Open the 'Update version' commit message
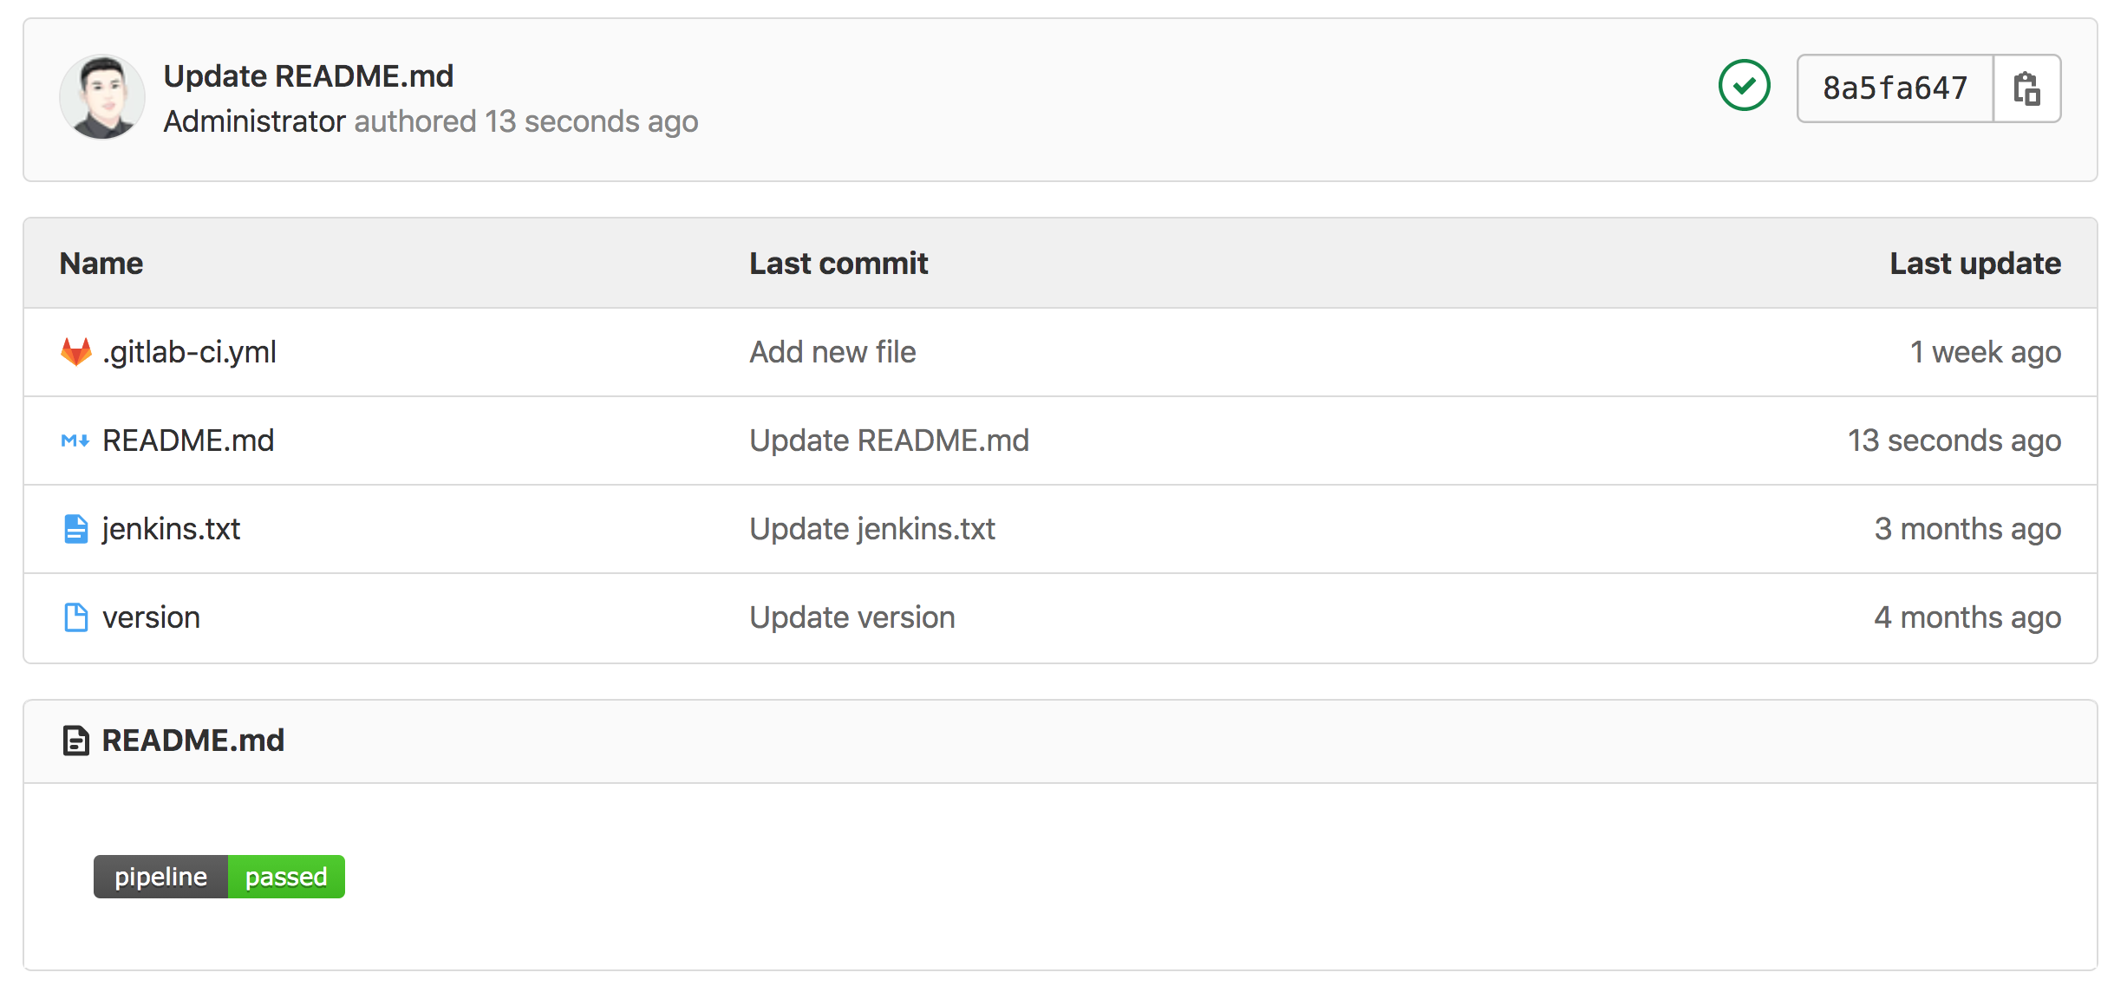The width and height of the screenshot is (2114, 992). pyautogui.click(x=852, y=617)
